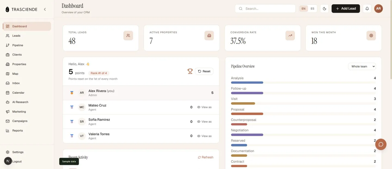Go to Leads page

click(x=27, y=36)
